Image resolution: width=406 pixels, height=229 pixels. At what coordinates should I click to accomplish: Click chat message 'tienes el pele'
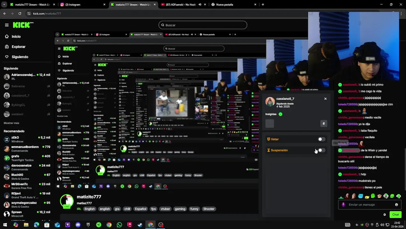(373, 187)
